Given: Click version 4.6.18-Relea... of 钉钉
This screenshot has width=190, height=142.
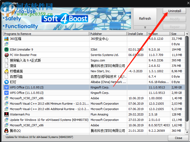Looking at the screenshot, I should 159,82.
